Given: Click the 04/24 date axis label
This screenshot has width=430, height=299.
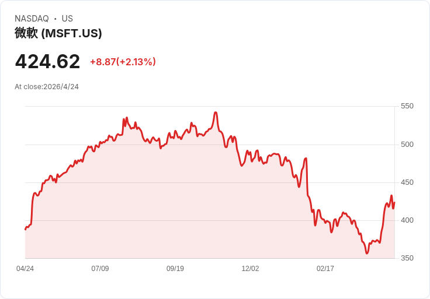Looking at the screenshot, I should 25,269.
